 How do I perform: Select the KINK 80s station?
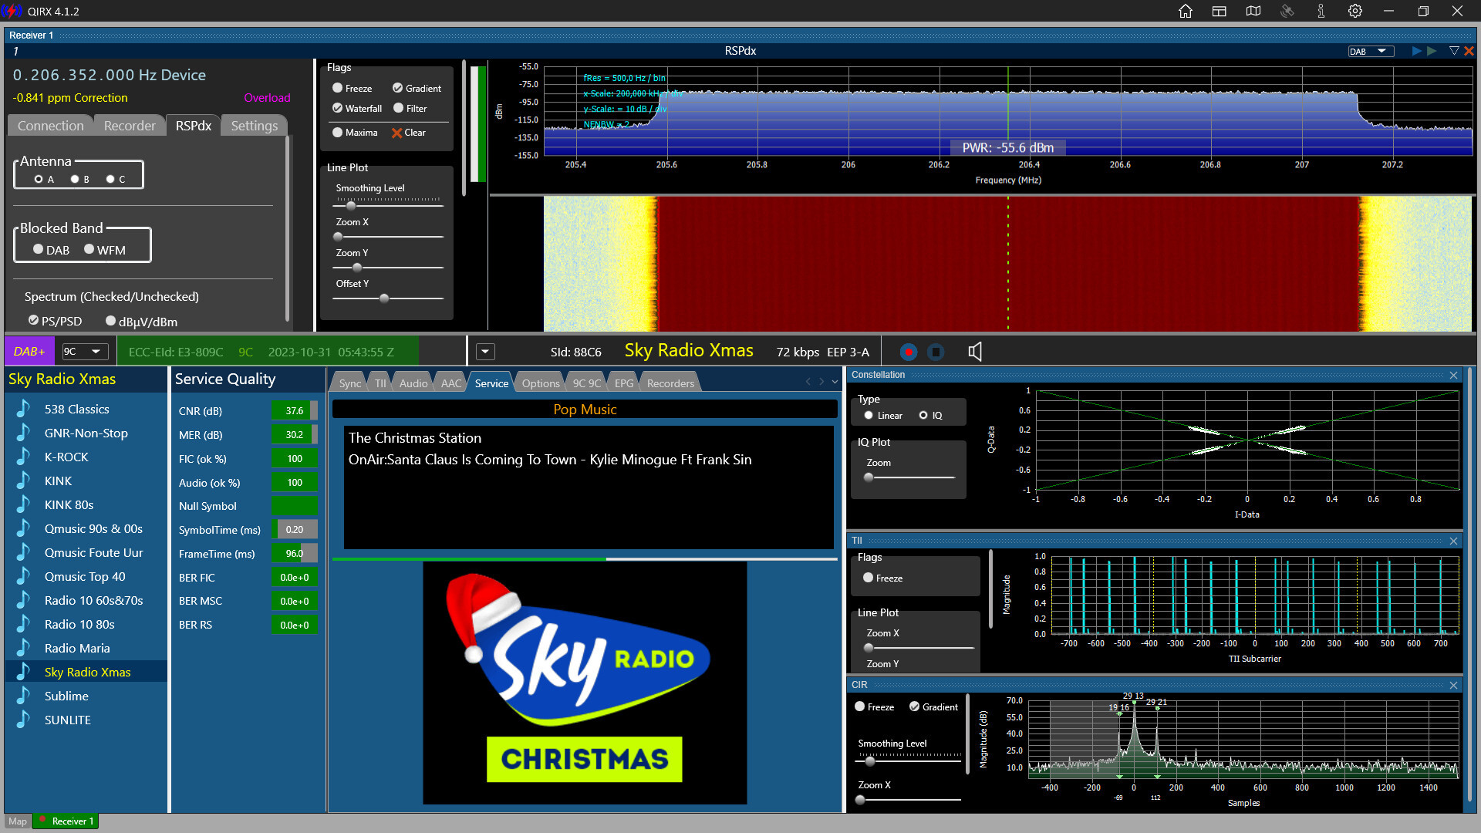pyautogui.click(x=69, y=504)
